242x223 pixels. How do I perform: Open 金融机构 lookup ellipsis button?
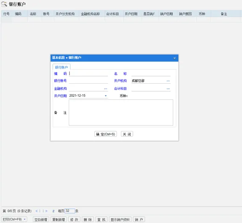click(x=106, y=89)
